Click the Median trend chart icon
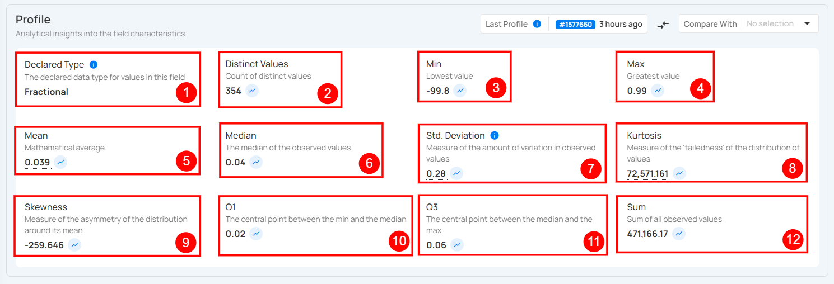This screenshot has width=834, height=284. click(x=256, y=162)
